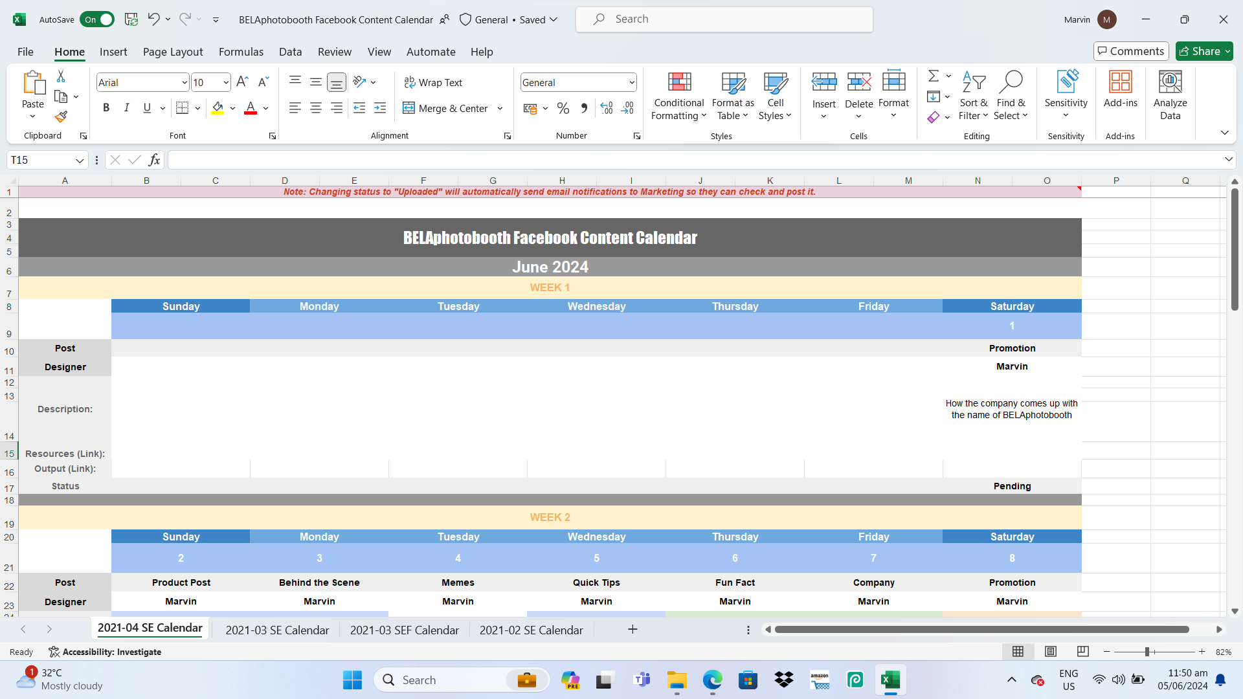Toggle Align Left in Alignment group
This screenshot has width=1243, height=699.
point(295,108)
